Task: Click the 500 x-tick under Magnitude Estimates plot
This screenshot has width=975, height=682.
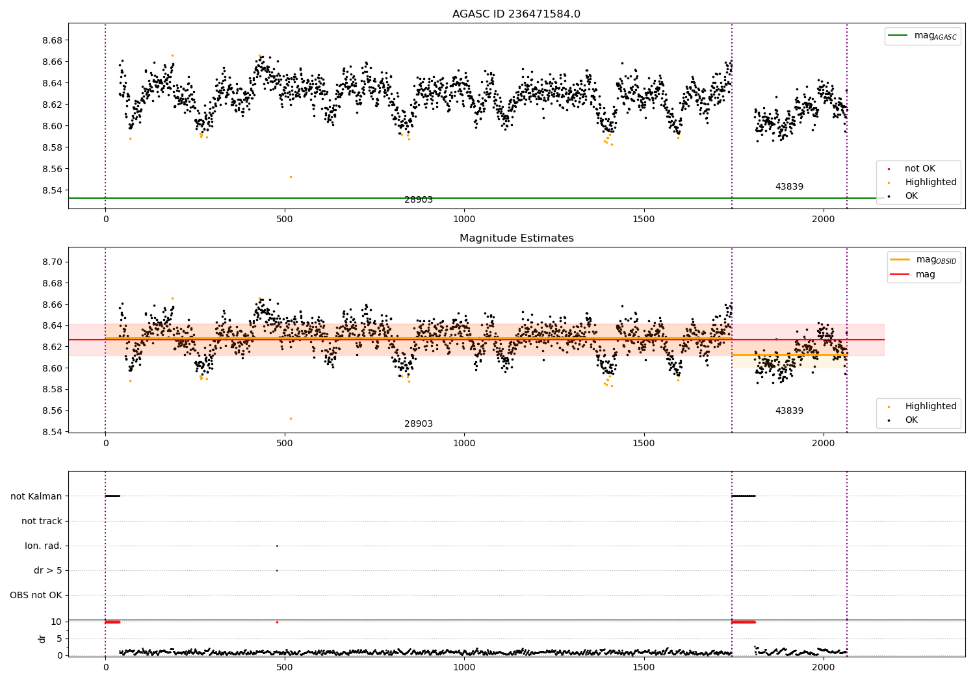Action: pos(285,443)
